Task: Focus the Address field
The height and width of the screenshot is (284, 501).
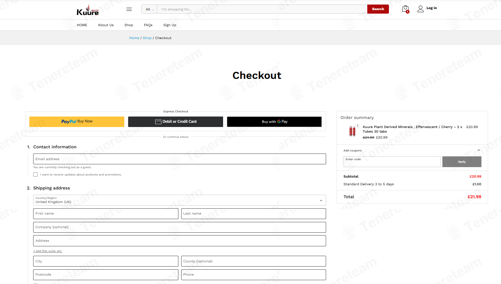Action: pyautogui.click(x=179, y=241)
